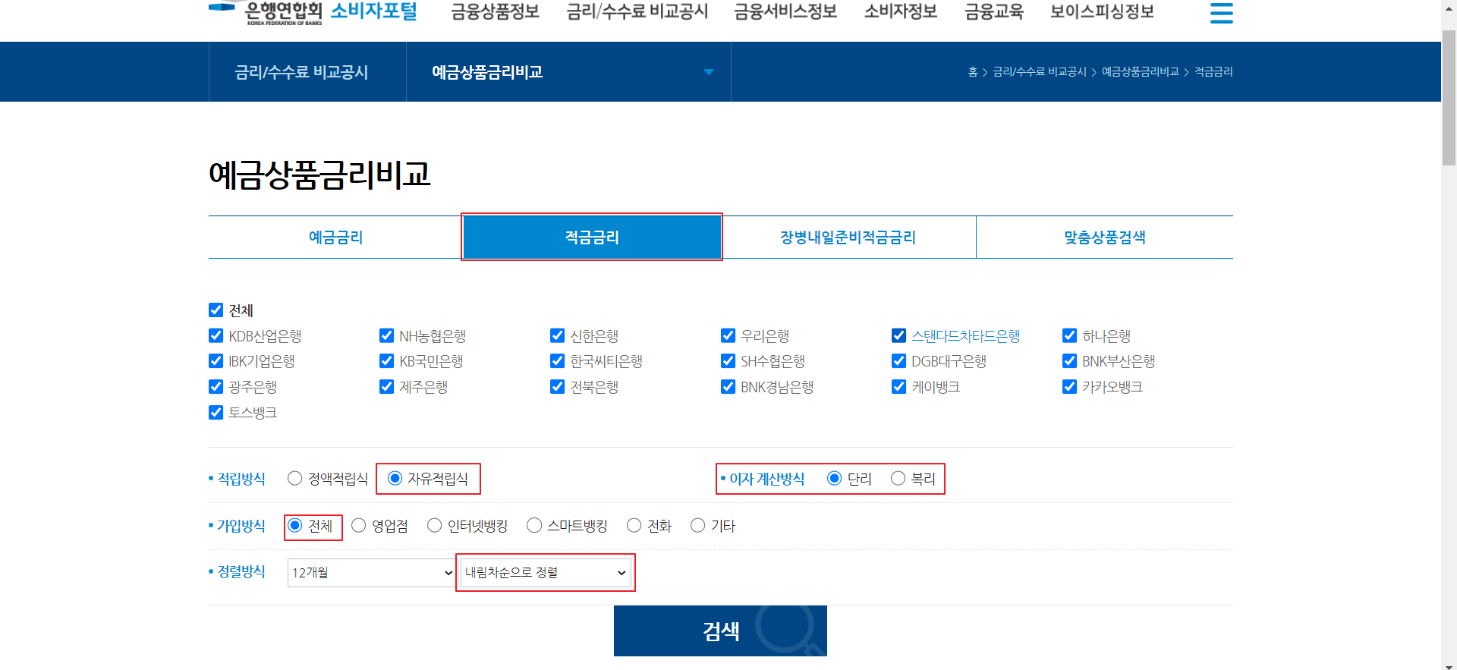Click 금리/수수료 비교공시 in the blue bar
This screenshot has height=670, width=1457.
click(x=301, y=72)
